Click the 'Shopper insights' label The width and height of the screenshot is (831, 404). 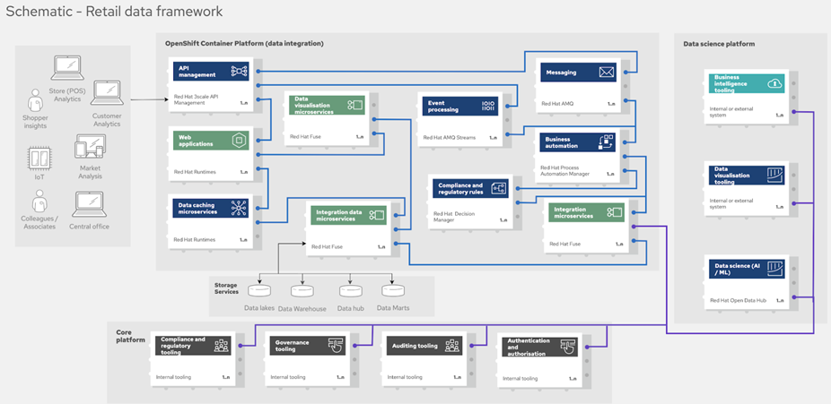pos(35,122)
